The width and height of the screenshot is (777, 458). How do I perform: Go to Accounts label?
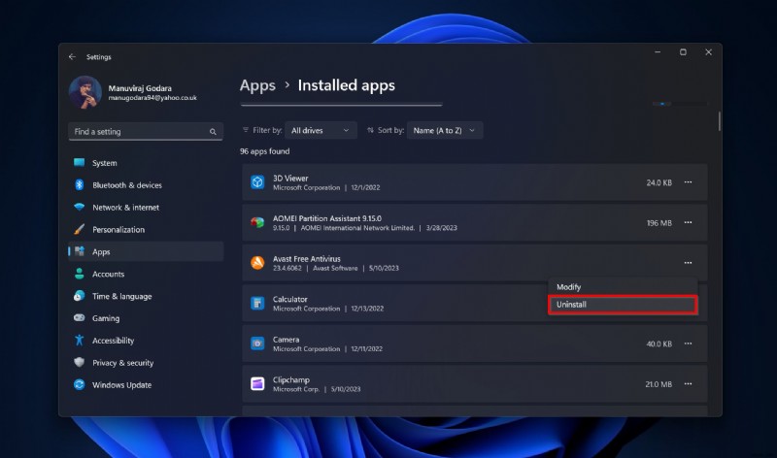(x=108, y=275)
